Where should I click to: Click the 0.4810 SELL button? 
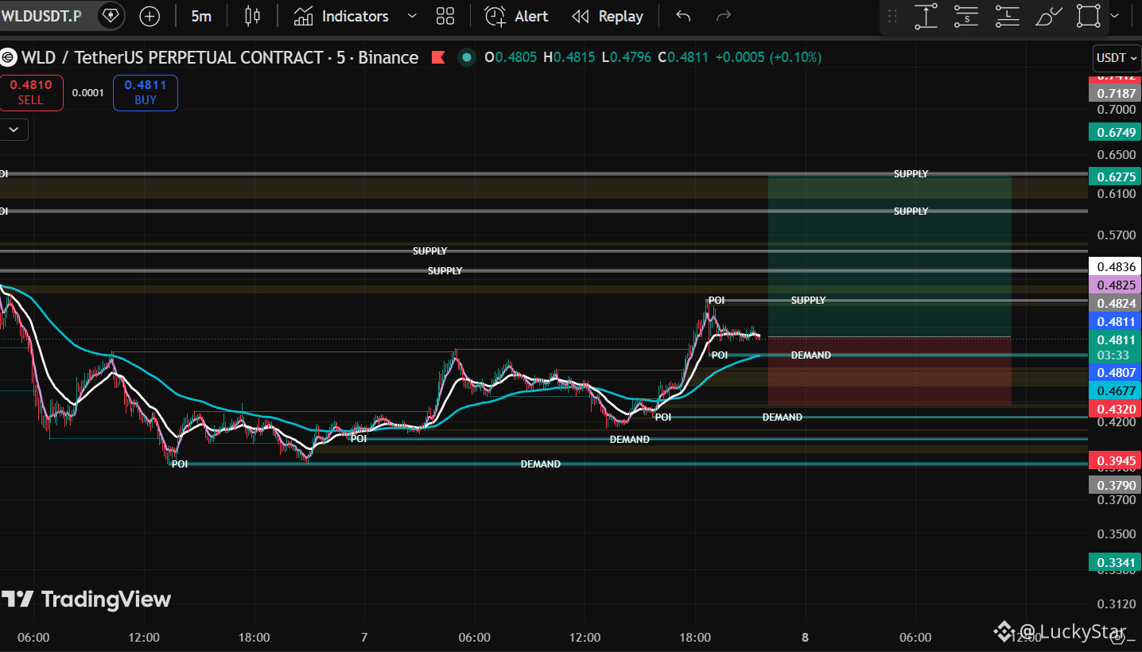(31, 92)
